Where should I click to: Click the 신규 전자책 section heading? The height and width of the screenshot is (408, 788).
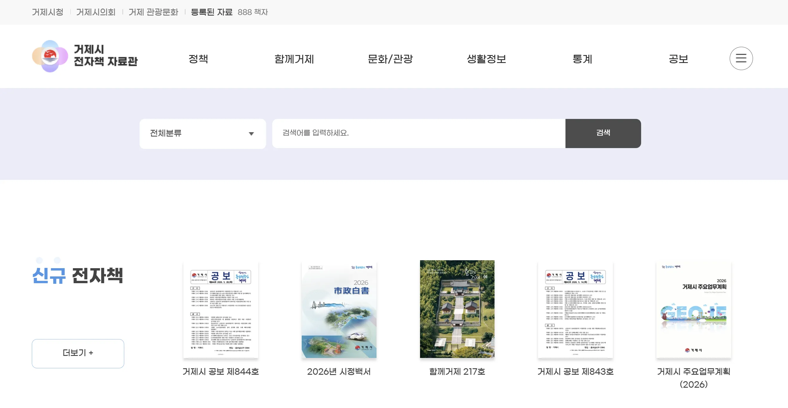pyautogui.click(x=78, y=275)
